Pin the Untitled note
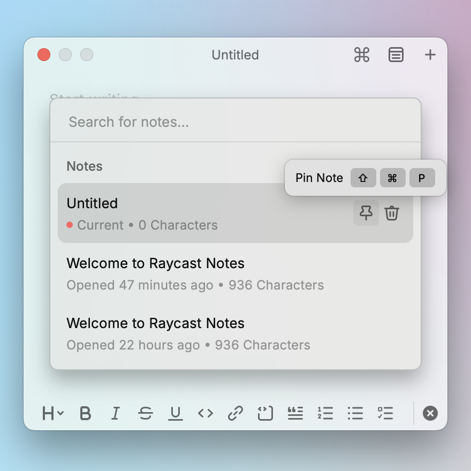 pyautogui.click(x=366, y=213)
